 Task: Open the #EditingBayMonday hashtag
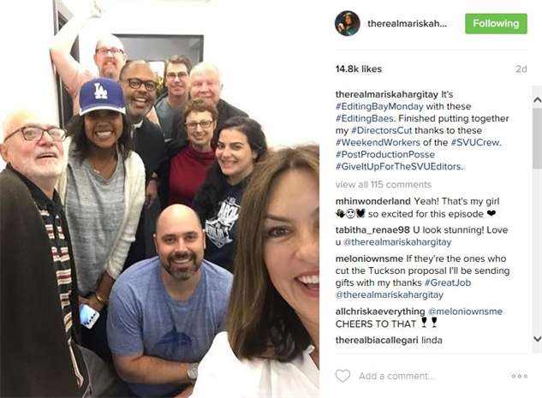(x=379, y=106)
